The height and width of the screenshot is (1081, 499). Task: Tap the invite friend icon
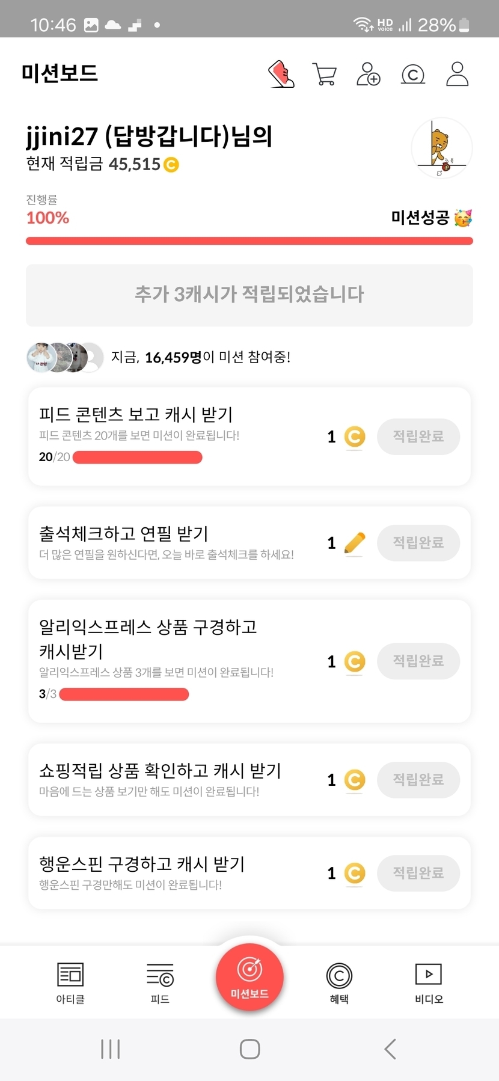point(369,74)
